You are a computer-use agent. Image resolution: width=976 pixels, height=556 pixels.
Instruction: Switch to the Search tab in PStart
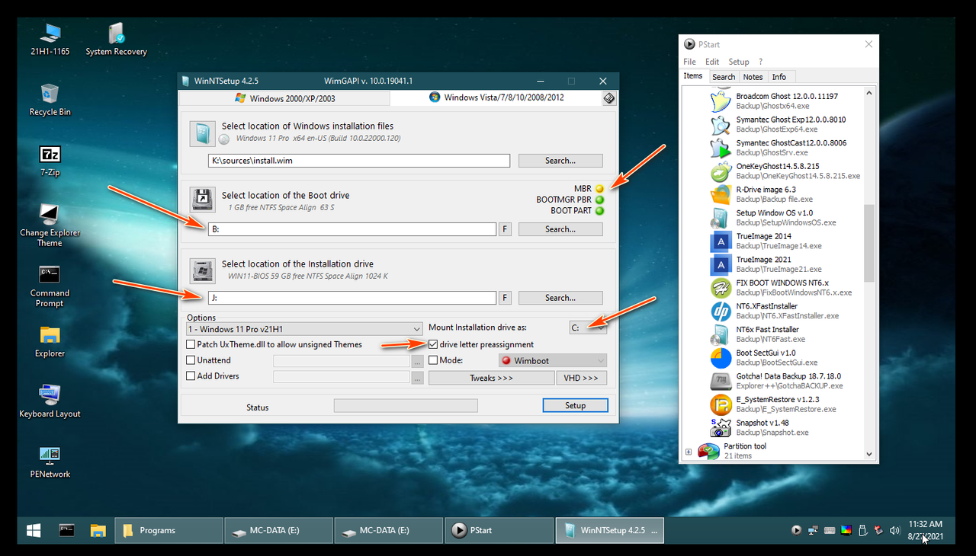724,77
